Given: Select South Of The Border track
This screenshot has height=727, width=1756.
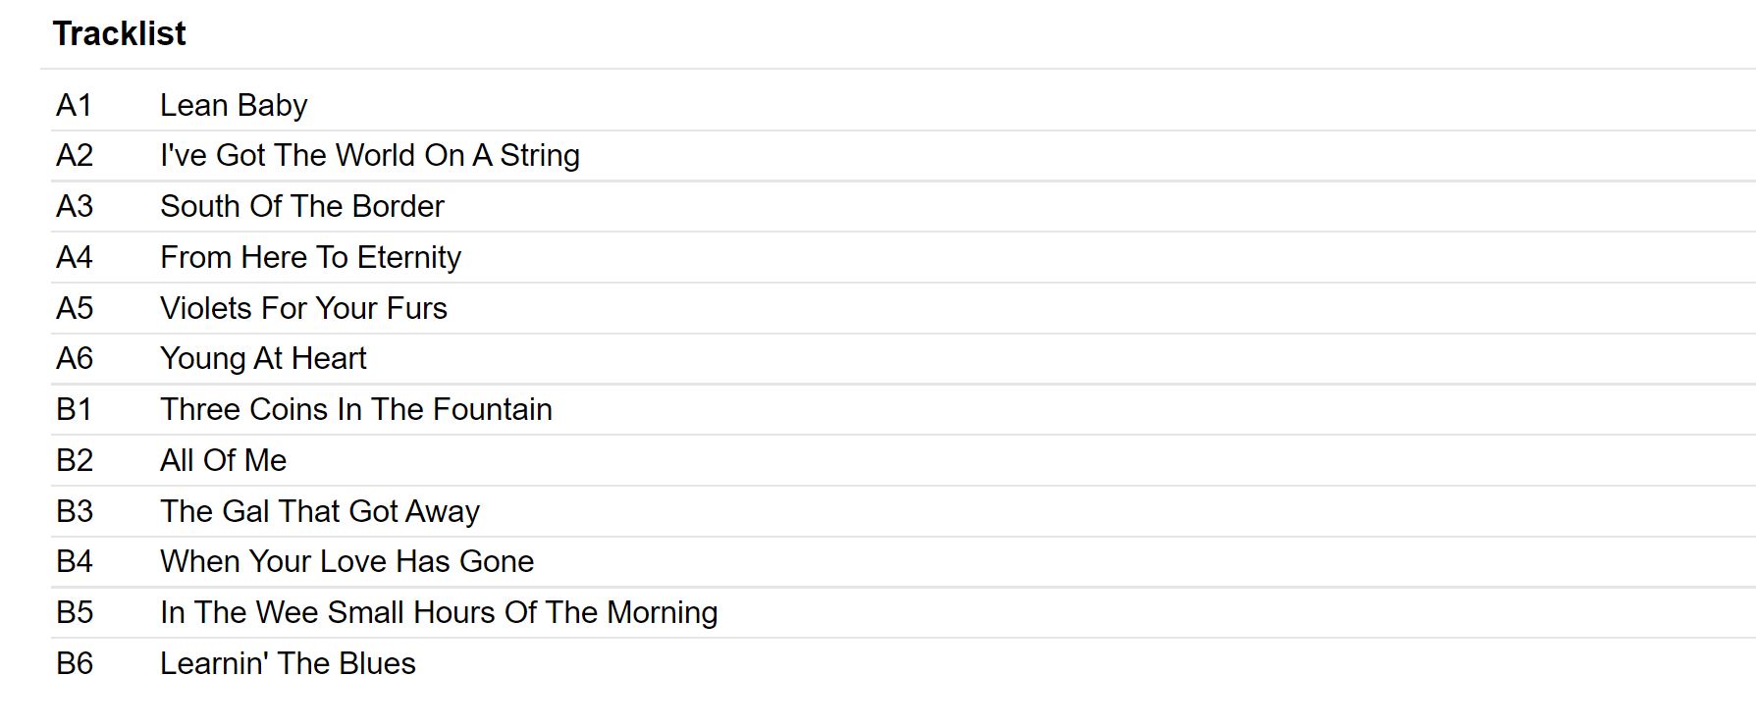Looking at the screenshot, I should pos(301,206).
